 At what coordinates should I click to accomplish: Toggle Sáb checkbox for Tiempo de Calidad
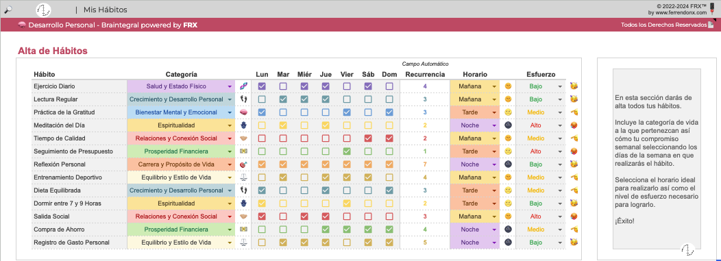click(x=368, y=138)
